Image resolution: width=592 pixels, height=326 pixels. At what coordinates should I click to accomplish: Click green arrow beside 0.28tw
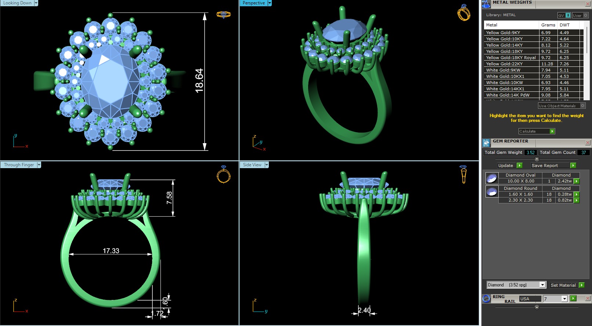577,195
